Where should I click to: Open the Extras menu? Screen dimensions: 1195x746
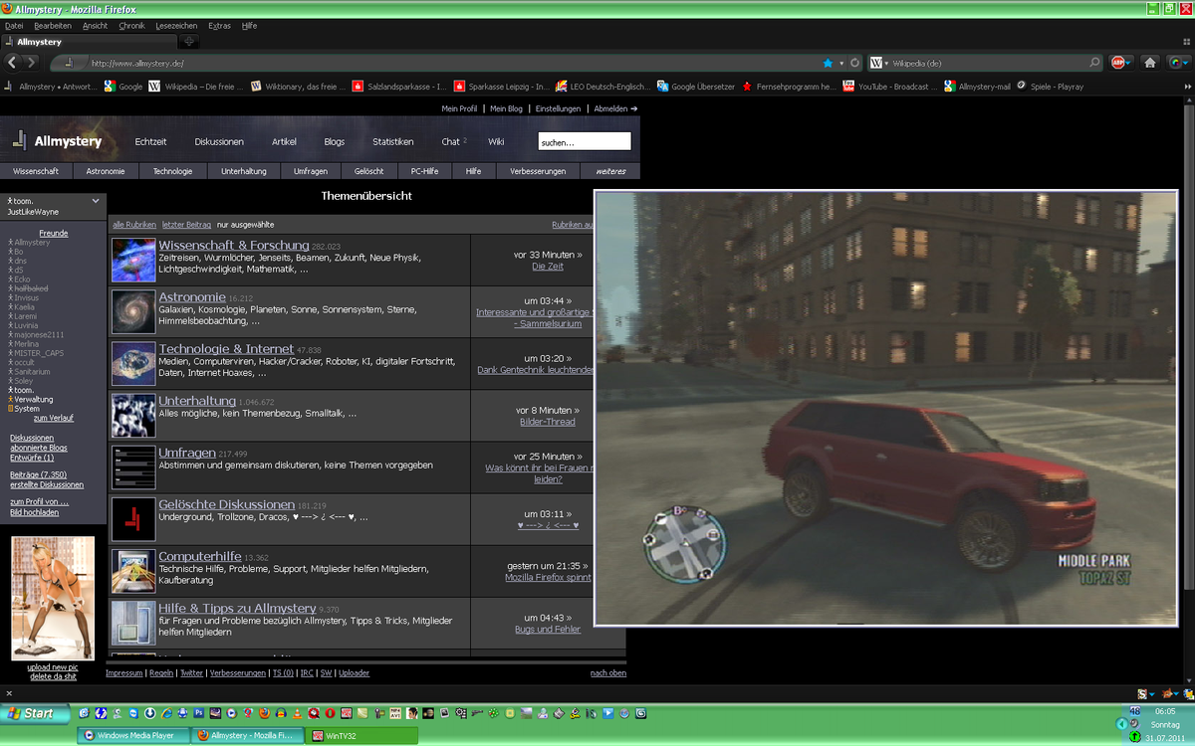coord(219,25)
